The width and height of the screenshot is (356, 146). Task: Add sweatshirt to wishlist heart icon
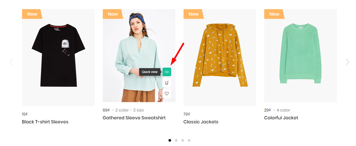click(x=167, y=93)
